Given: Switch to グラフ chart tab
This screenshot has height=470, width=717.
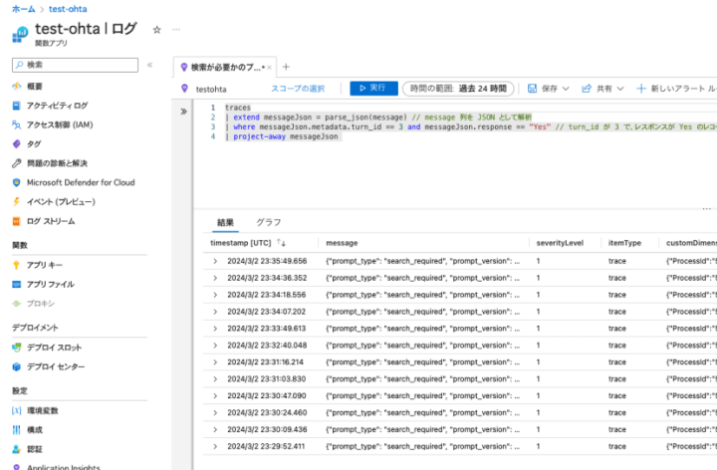Looking at the screenshot, I should coord(269,222).
